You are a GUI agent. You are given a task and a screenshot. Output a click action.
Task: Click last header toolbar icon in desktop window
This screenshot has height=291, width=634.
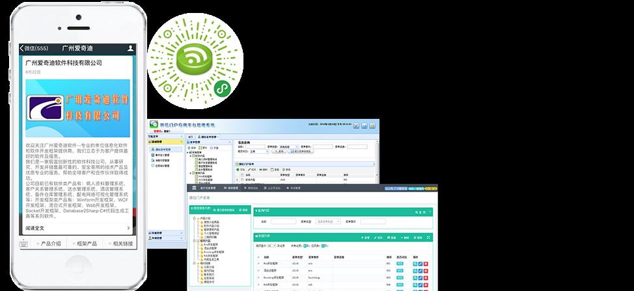click(372, 126)
